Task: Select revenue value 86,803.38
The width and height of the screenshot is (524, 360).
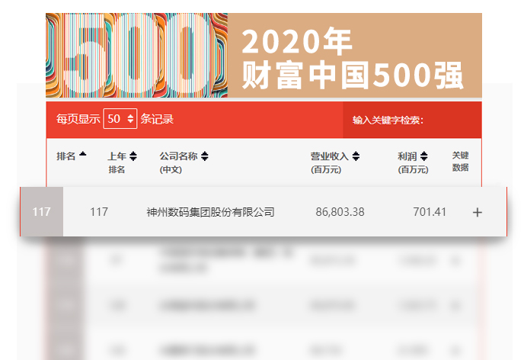Action: [340, 212]
